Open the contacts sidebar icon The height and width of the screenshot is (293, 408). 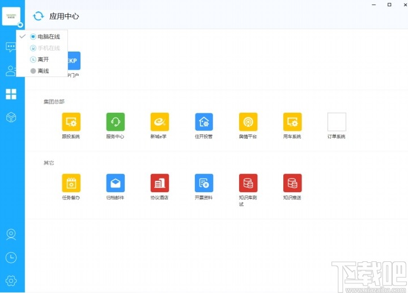(11, 70)
